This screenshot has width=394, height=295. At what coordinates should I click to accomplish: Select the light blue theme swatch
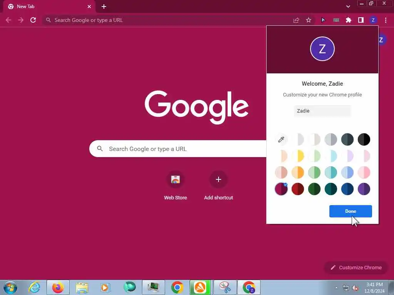point(347,172)
